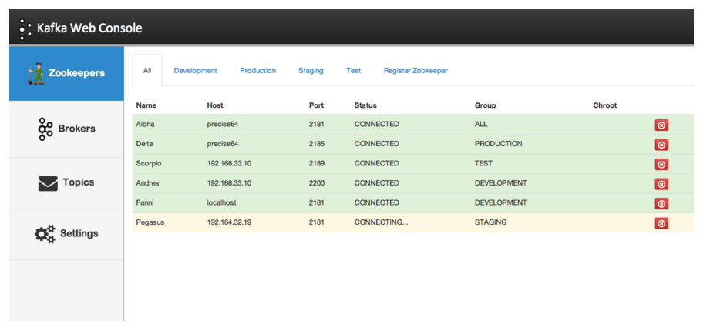The width and height of the screenshot is (710, 331).
Task: Click the localhost host cell
Action: tap(221, 202)
